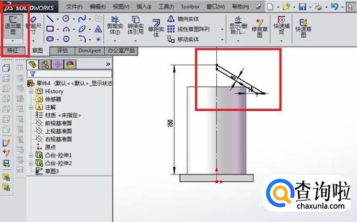Viewport: 357px width, 222px height.
Task: Click the New document icon
Action: [270, 7]
